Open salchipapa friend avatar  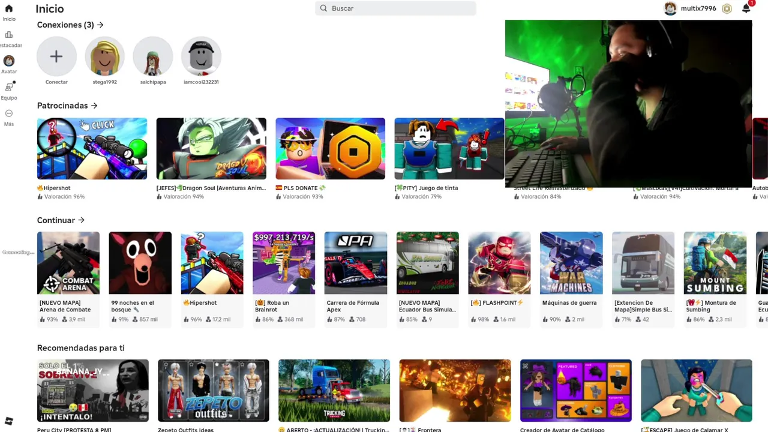click(153, 56)
